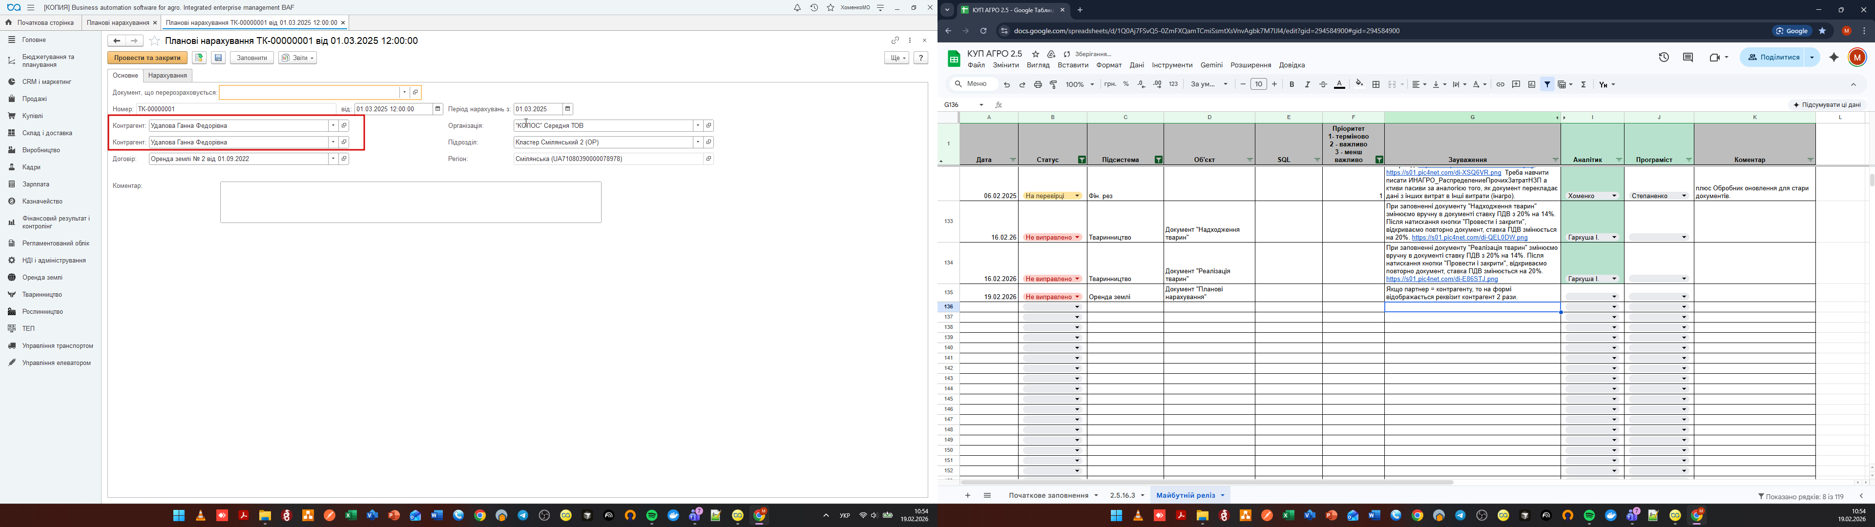The height and width of the screenshot is (527, 1875).
Task: Click the save (floppy disk) icon
Action: (x=218, y=58)
